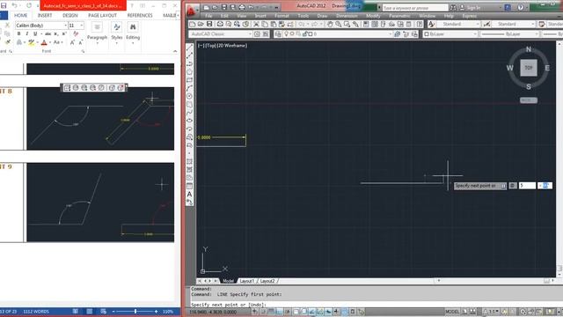Toggle MODEL space button in status bar
563x317 pixels.
point(452,312)
